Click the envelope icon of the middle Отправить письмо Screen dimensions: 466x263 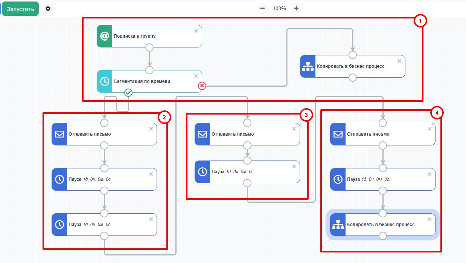pos(202,134)
